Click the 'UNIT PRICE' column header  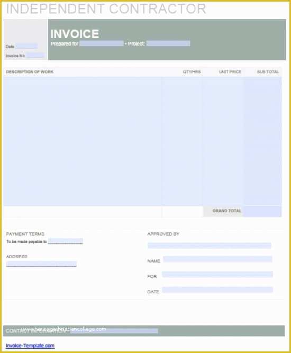pyautogui.click(x=230, y=72)
